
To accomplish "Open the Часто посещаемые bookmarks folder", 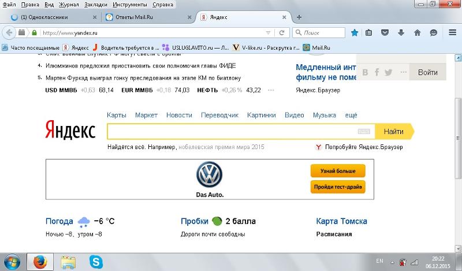I will click(x=31, y=47).
